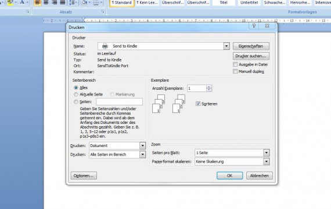Viewport: 331px width, 209px height.
Task: Apply the Hervorhe... style
Action: (300, 3)
